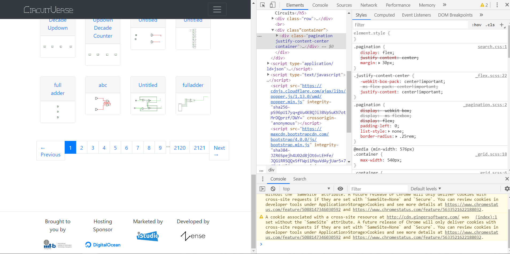The image size is (510, 254).
Task: Toggle the device toolbar icon
Action: 272,5
